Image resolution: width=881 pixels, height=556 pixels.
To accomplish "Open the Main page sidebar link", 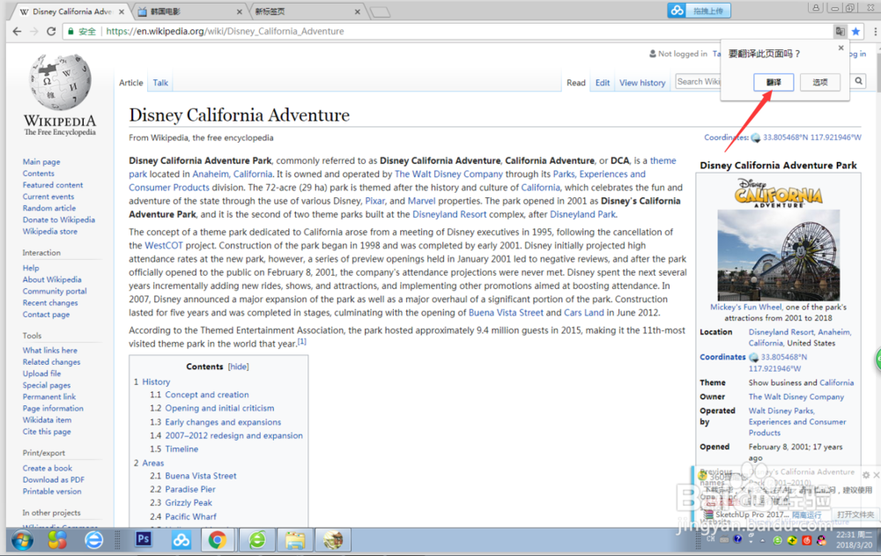I will pyautogui.click(x=41, y=162).
